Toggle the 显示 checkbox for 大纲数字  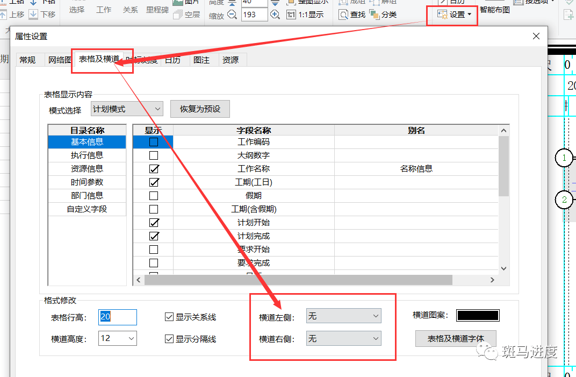pyautogui.click(x=154, y=155)
